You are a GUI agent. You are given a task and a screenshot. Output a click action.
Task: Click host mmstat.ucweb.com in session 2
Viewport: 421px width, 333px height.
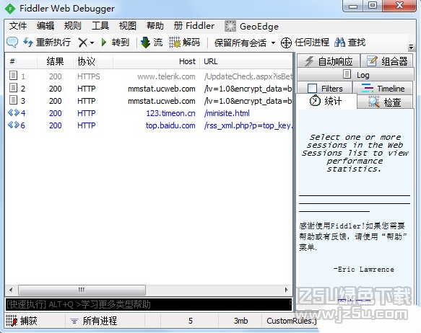(161, 89)
